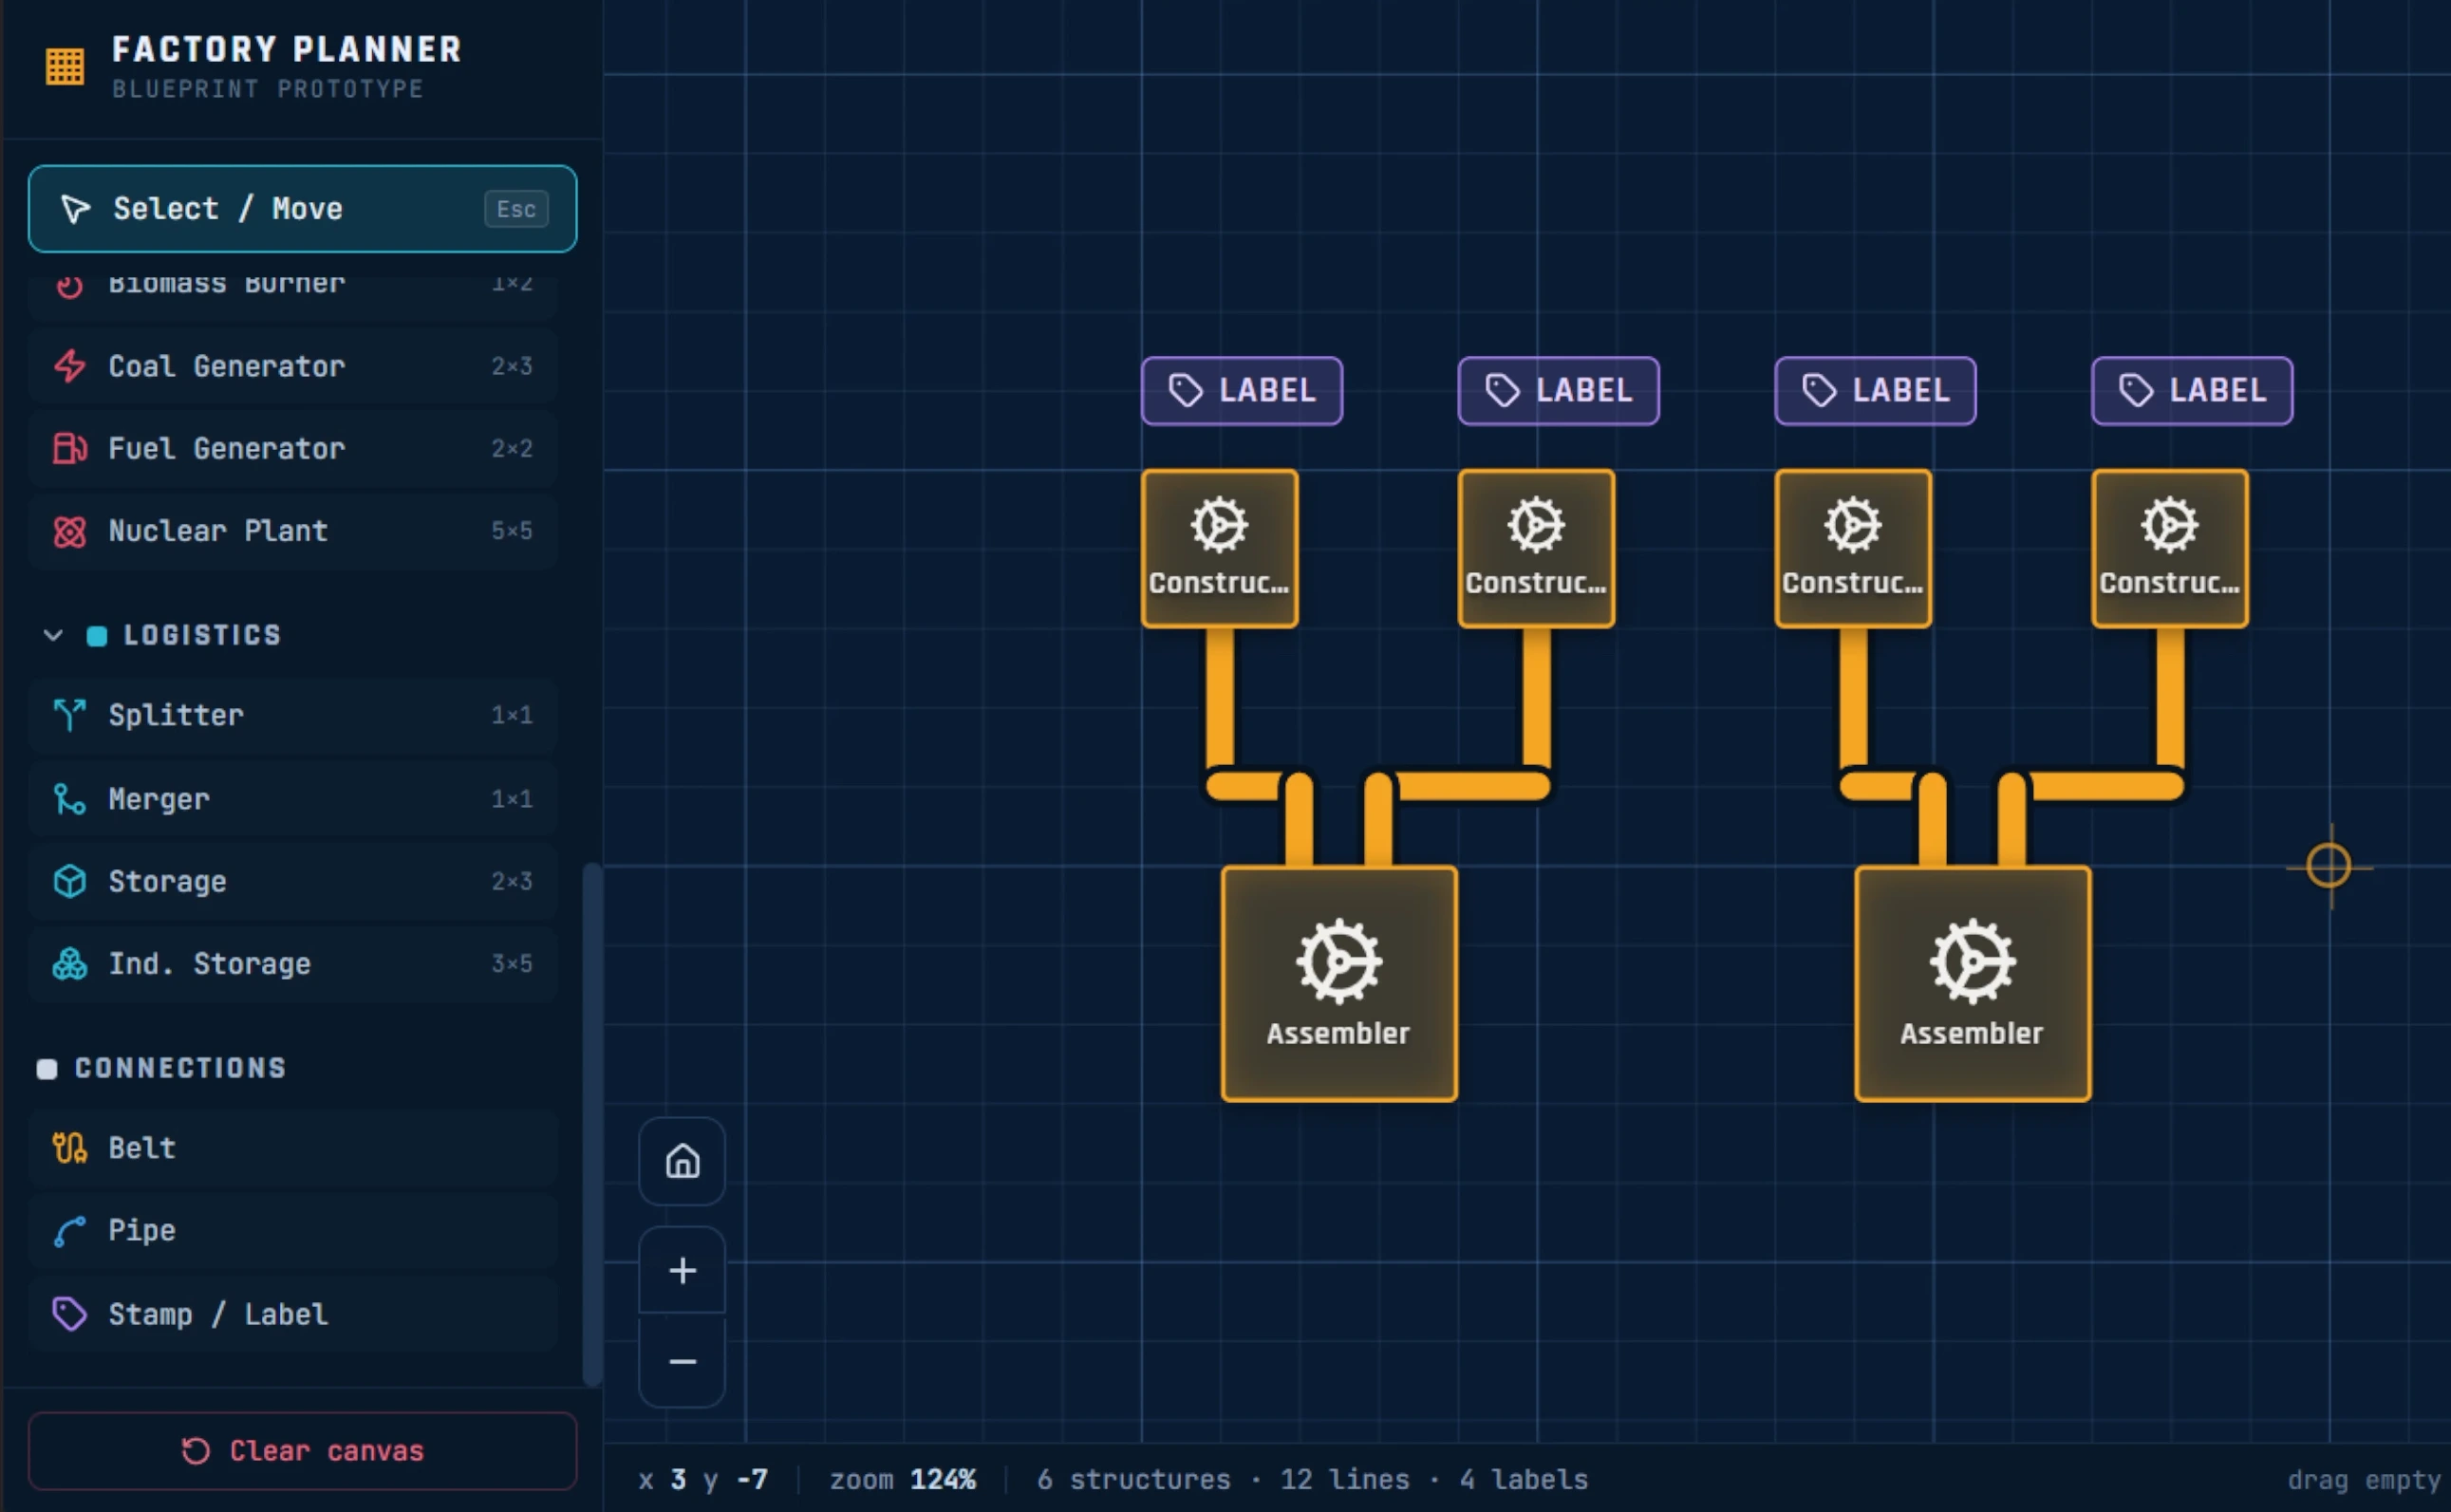Activate the Belt connection tool
This screenshot has width=2451, height=1512.
293,1147
